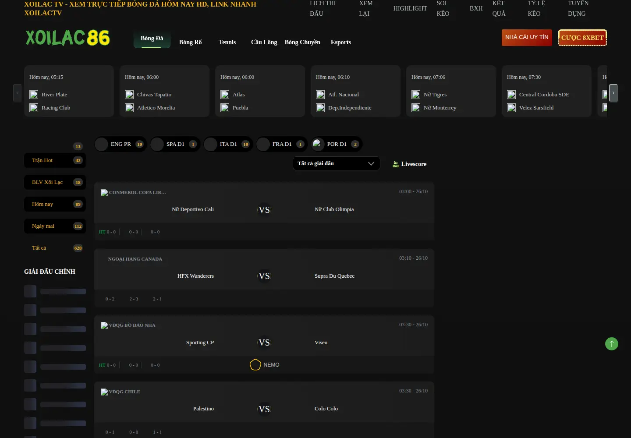Show the BLV Xôi Lạc match list
The image size is (631, 438).
click(x=55, y=182)
